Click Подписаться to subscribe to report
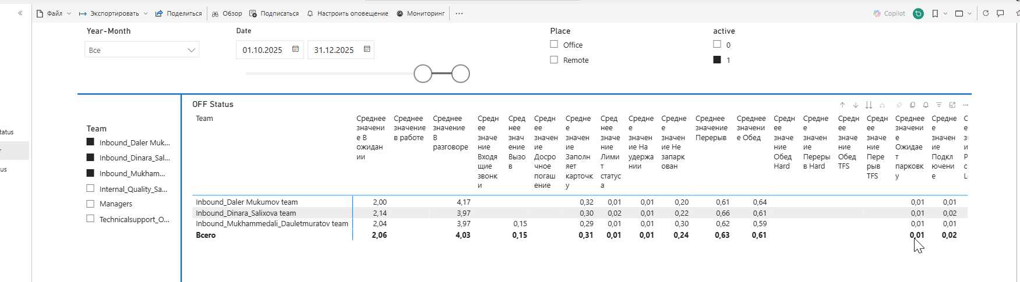Image resolution: width=1020 pixels, height=282 pixels. tap(274, 13)
